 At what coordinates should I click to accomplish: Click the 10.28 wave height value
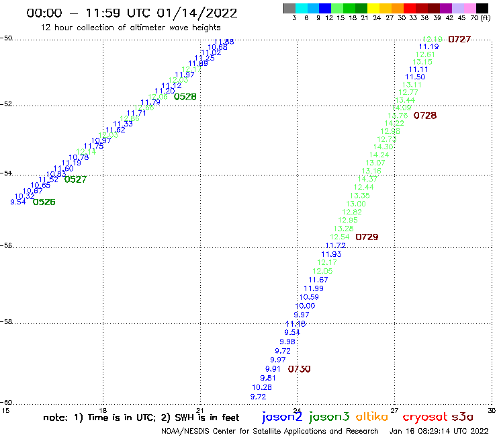tap(262, 387)
